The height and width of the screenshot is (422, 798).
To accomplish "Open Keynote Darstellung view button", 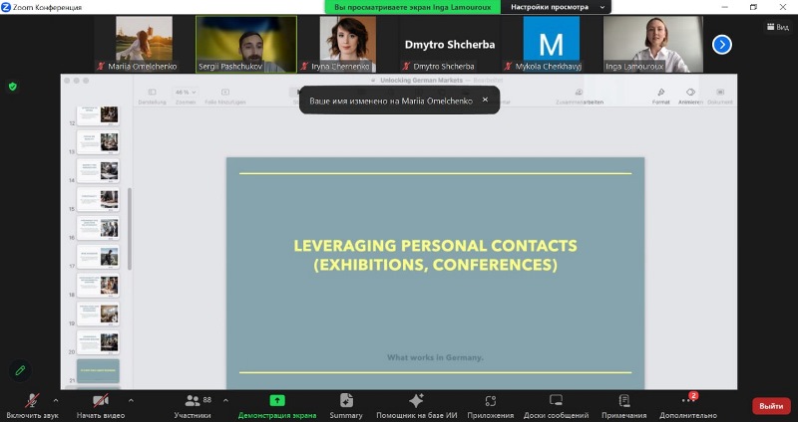I will (153, 96).
